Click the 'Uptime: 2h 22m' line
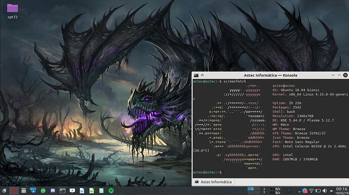The image size is (349, 195). click(287, 103)
